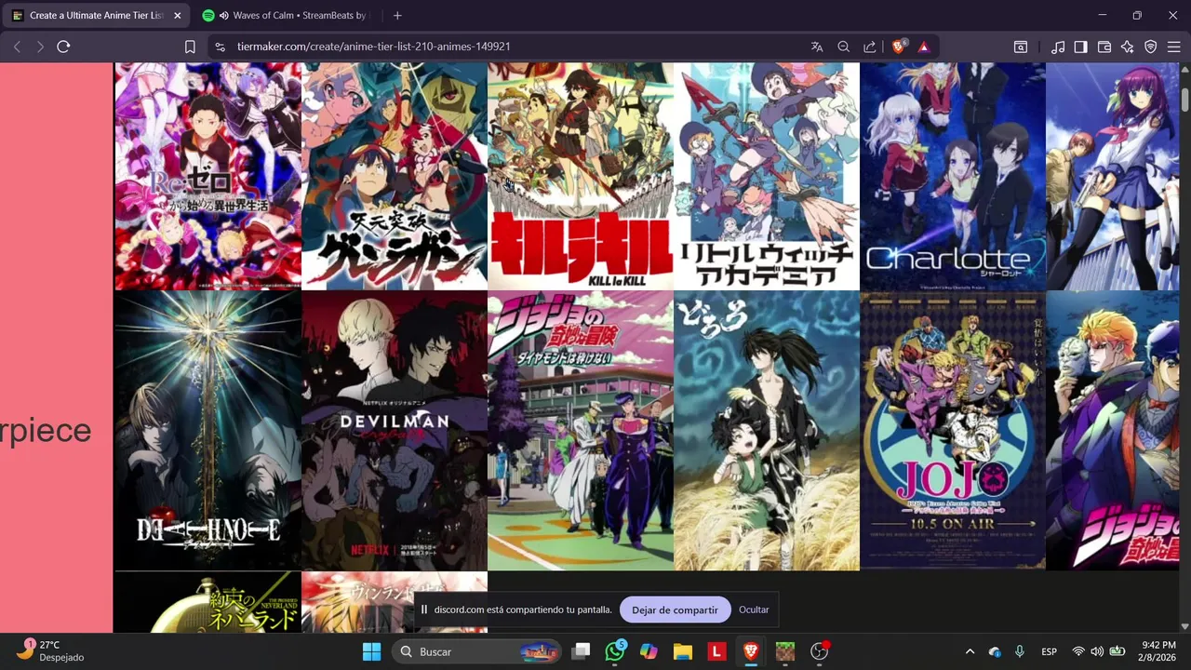This screenshot has height=670, width=1191.
Task: Share this page using the share icon
Action: (x=869, y=47)
